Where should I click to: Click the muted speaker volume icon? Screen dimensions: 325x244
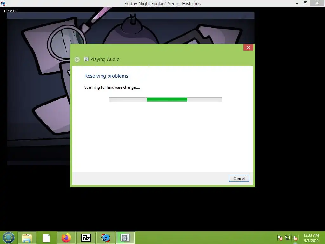coord(295,238)
